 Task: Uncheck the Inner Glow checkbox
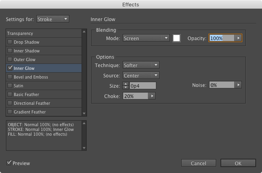pos(10,68)
